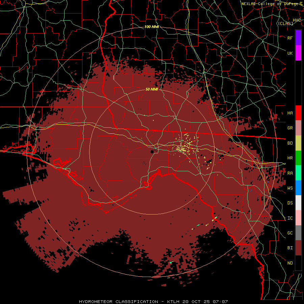Select the GR pink legend swatch
This screenshot has height=304, width=304.
tap(298, 128)
